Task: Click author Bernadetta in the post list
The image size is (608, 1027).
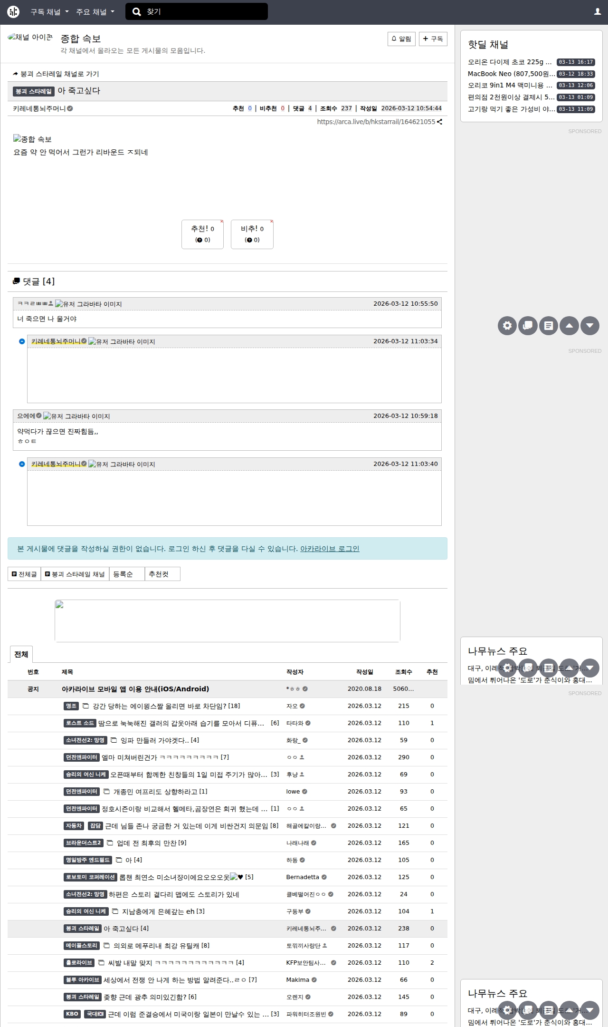Action: click(303, 877)
